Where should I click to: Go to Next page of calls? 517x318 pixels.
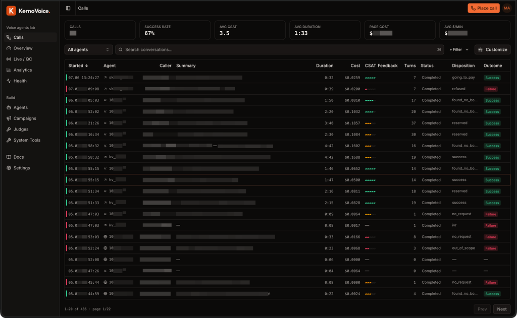click(501, 309)
